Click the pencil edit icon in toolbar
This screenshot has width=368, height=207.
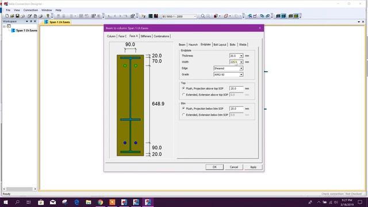[x=29, y=16]
